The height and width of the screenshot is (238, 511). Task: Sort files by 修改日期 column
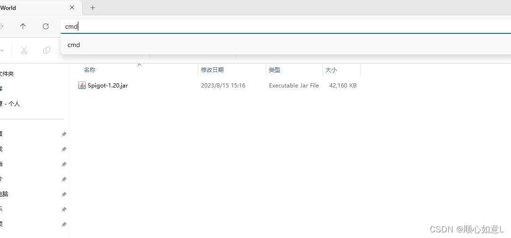click(x=212, y=70)
